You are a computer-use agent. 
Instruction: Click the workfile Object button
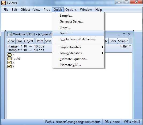click(x=29, y=41)
